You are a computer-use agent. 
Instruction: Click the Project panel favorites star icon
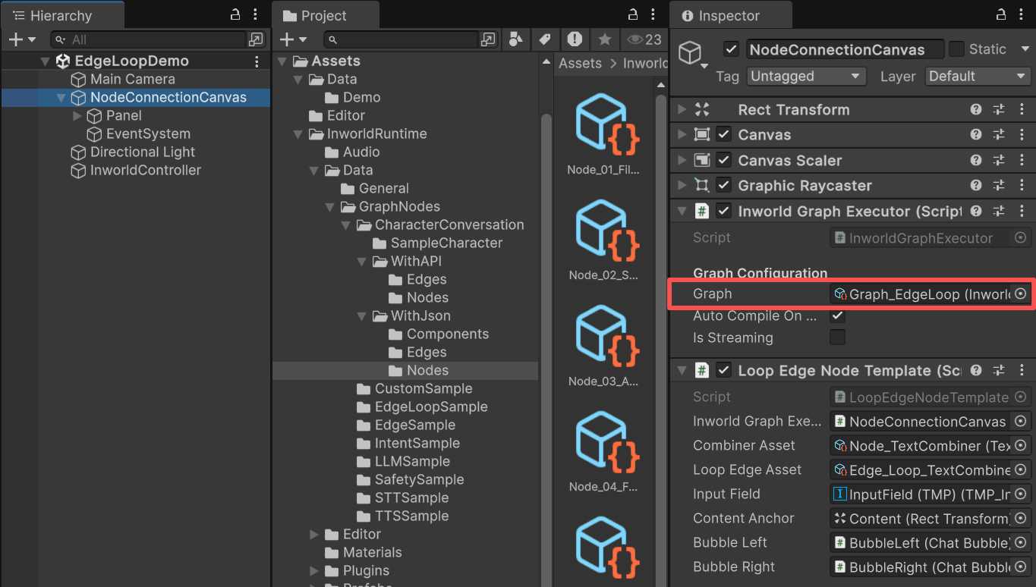(604, 39)
